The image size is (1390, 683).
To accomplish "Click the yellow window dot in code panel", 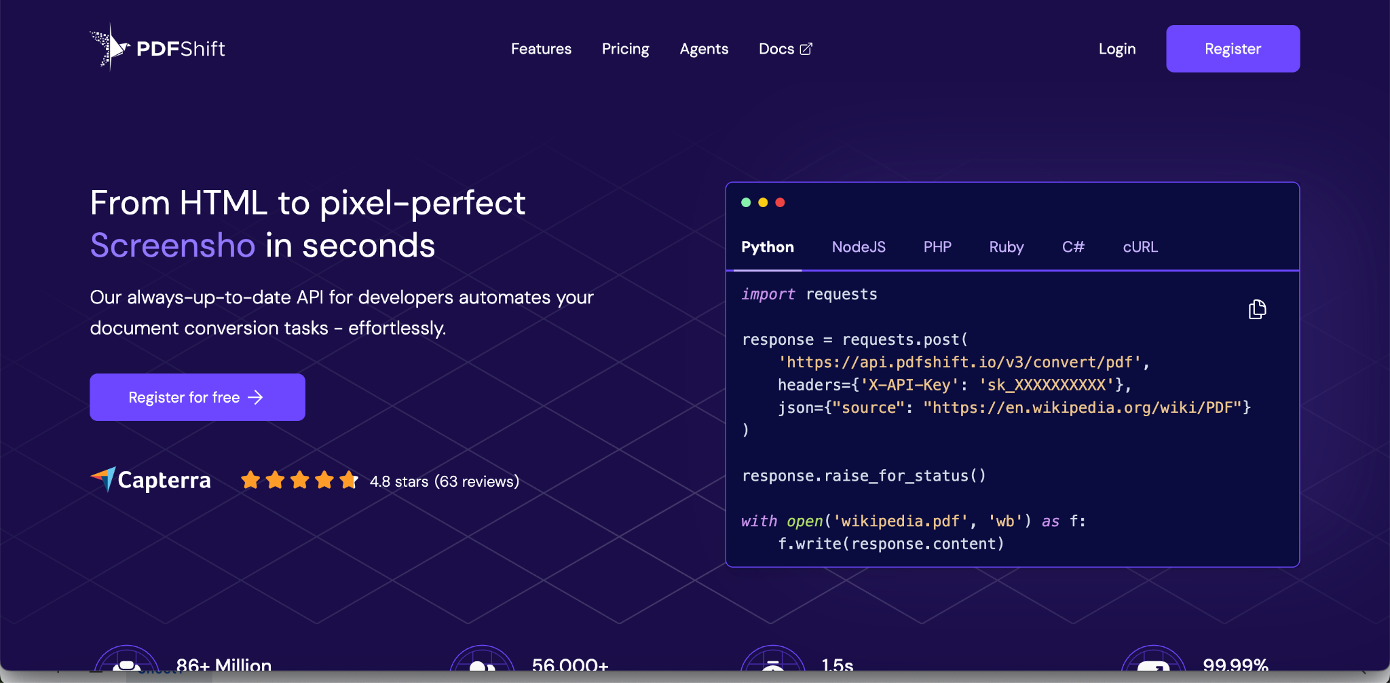I will [x=763, y=202].
